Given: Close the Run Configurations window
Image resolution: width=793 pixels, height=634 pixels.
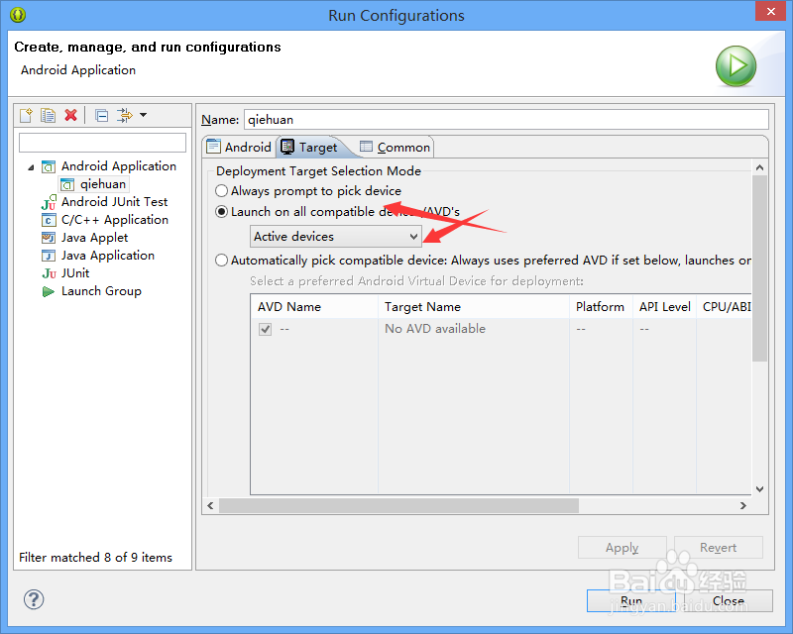Looking at the screenshot, I should coord(771,11).
